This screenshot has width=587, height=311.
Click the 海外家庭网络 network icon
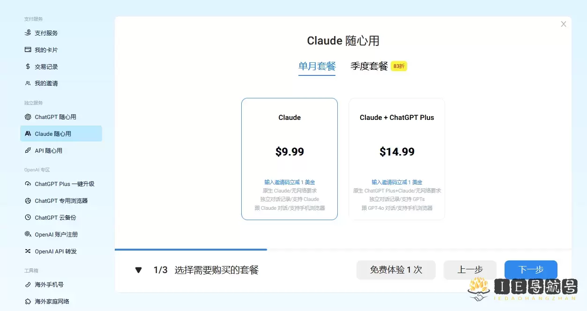[x=28, y=302]
